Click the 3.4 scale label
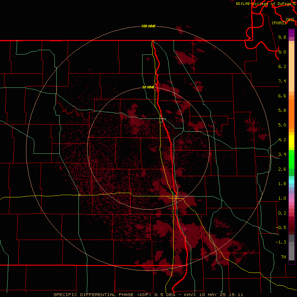The height and width of the screenshot is (297, 297). 282,154
